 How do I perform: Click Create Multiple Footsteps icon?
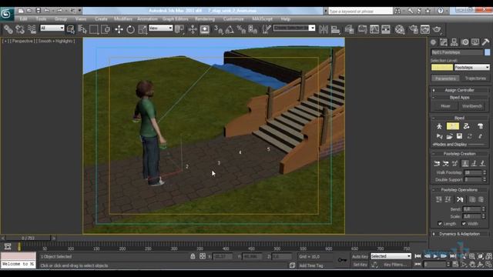(454, 163)
